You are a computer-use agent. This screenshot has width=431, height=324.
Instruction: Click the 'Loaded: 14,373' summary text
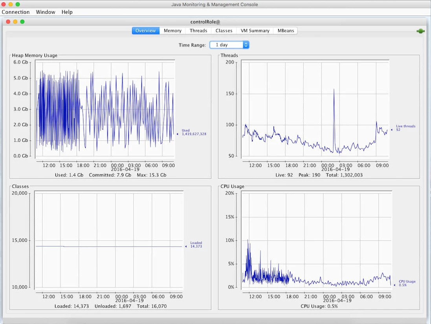72,306
